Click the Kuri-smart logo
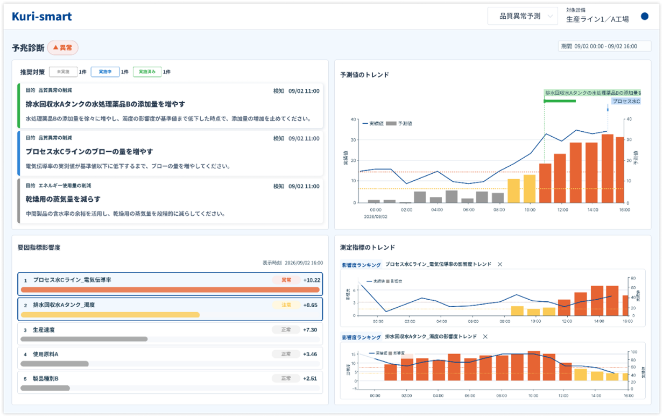This screenshot has width=663, height=417. tap(42, 16)
